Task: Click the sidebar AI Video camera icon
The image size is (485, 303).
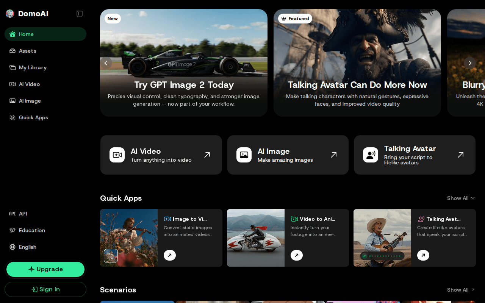Action: 13,84
